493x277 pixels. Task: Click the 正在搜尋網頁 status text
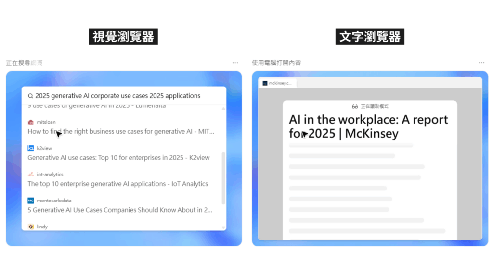[24, 63]
